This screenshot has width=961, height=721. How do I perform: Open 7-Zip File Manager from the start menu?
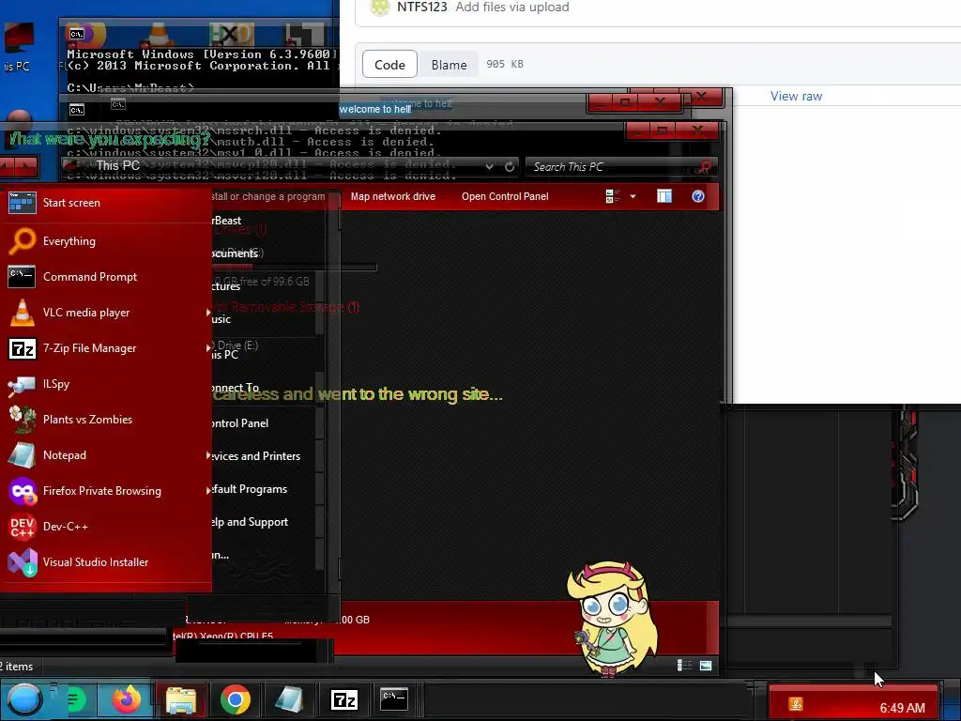tap(105, 347)
